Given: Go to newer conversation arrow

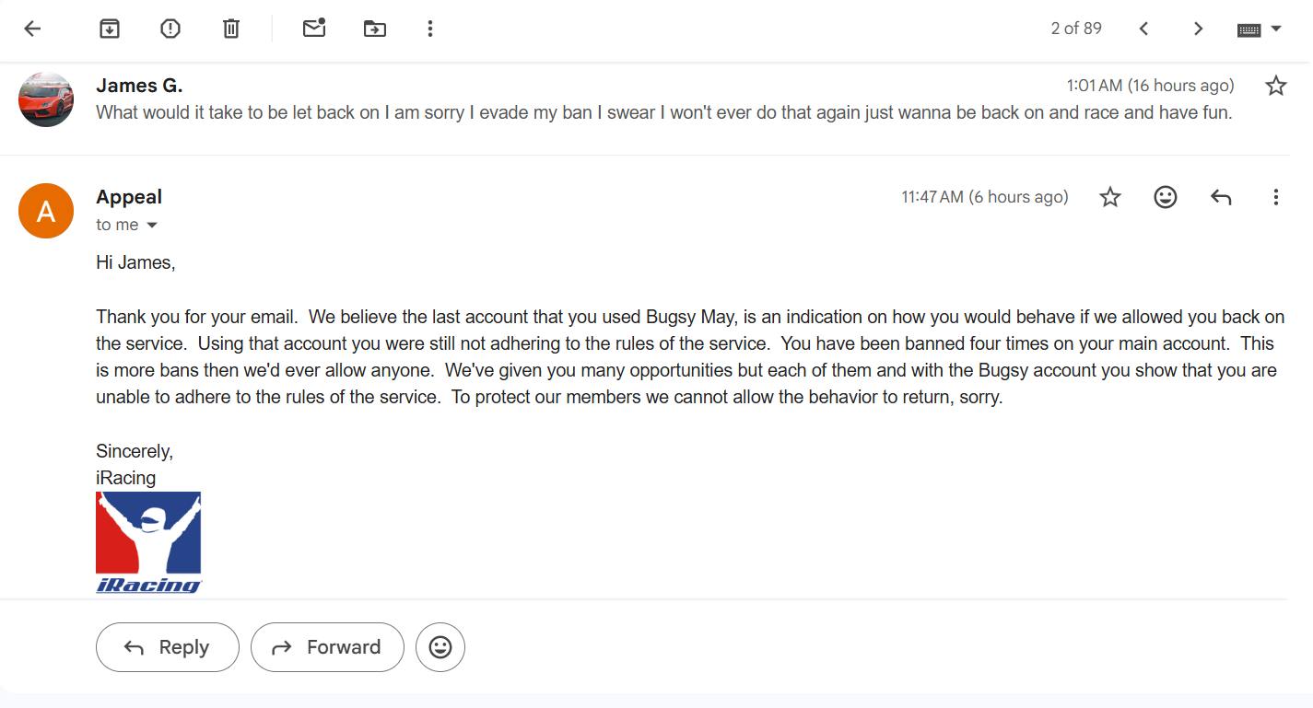Looking at the screenshot, I should point(1143,29).
